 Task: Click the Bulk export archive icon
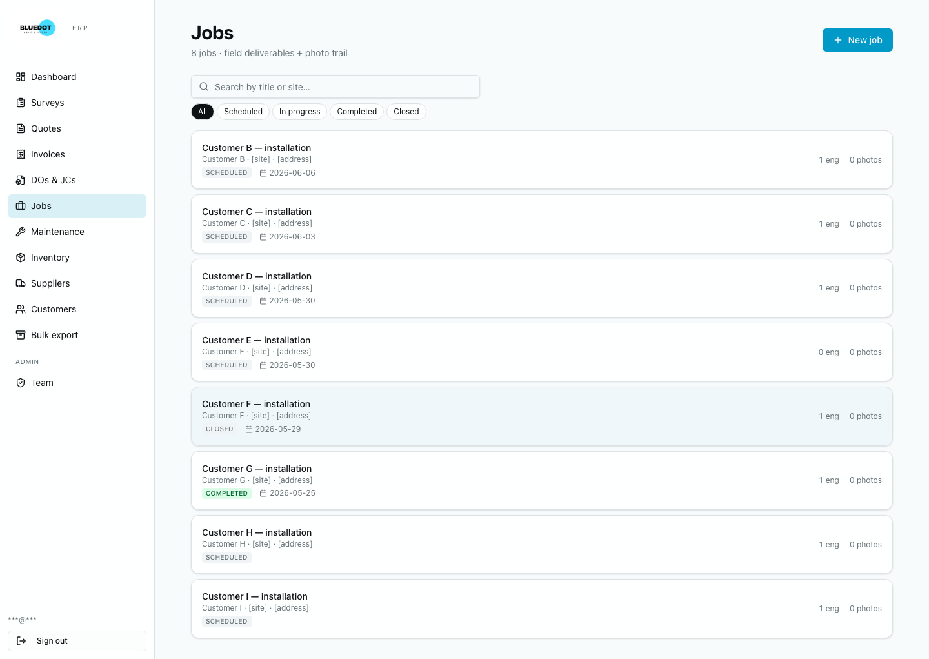pyautogui.click(x=21, y=335)
